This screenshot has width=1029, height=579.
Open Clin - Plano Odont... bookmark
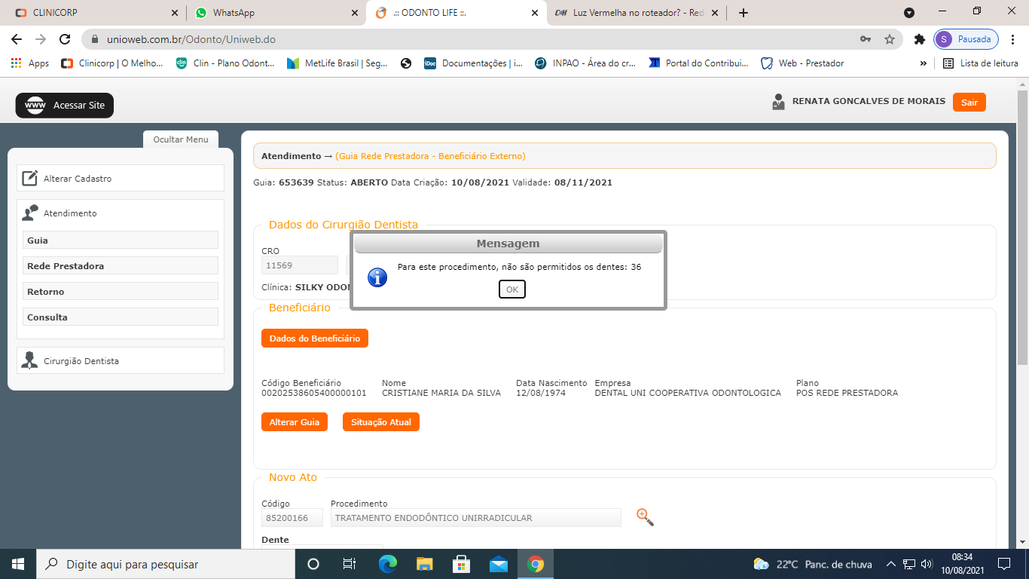[226, 63]
